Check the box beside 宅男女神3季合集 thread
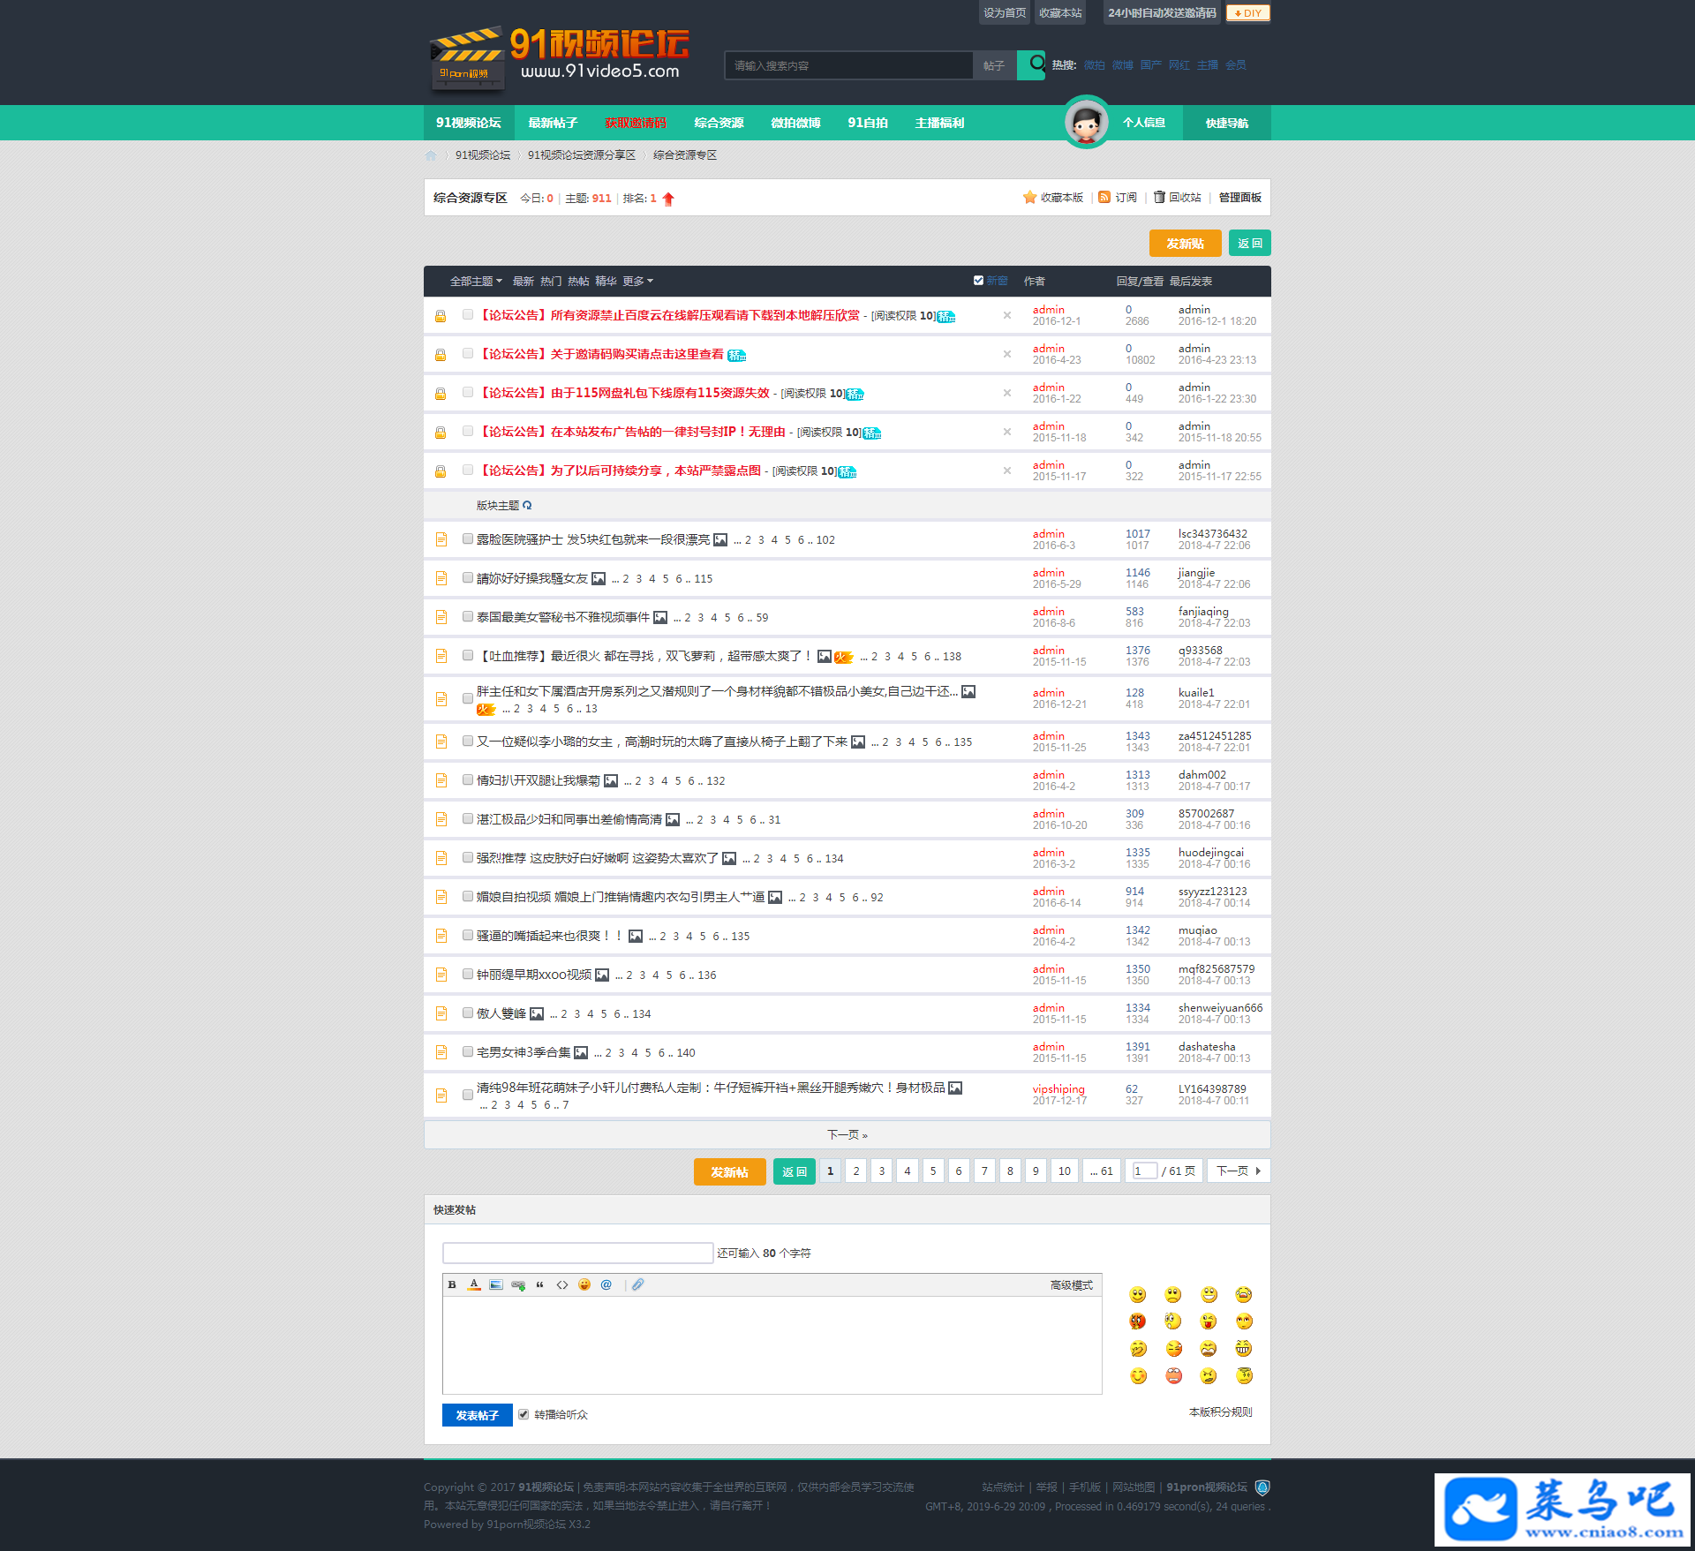The width and height of the screenshot is (1695, 1551). tap(468, 1051)
